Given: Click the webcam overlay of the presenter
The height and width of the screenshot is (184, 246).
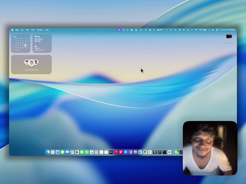Looking at the screenshot, I should 210,148.
